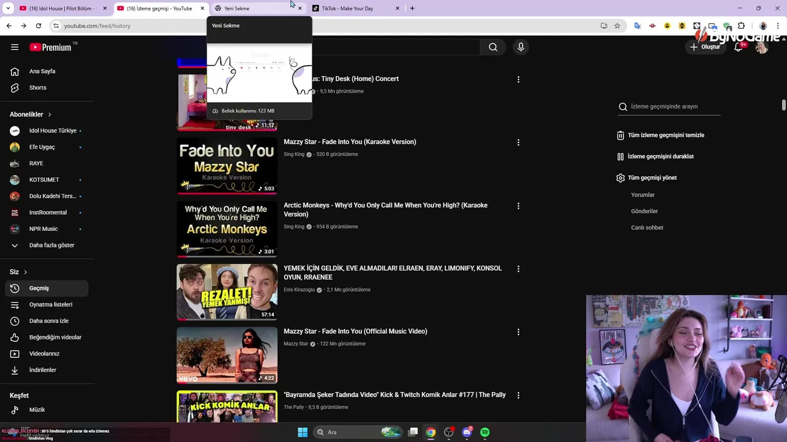Open the Kick Komik Anlar thumbnail
This screenshot has height=442, width=787.
[227, 406]
